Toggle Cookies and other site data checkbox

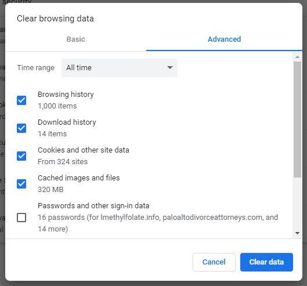(21, 156)
